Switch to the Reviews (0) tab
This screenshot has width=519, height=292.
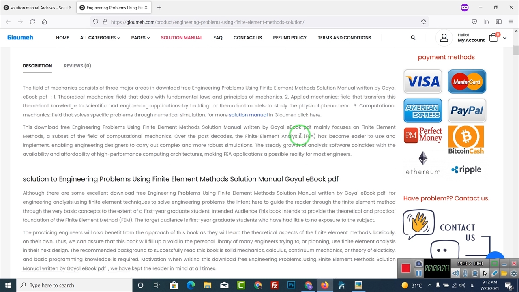point(77,66)
